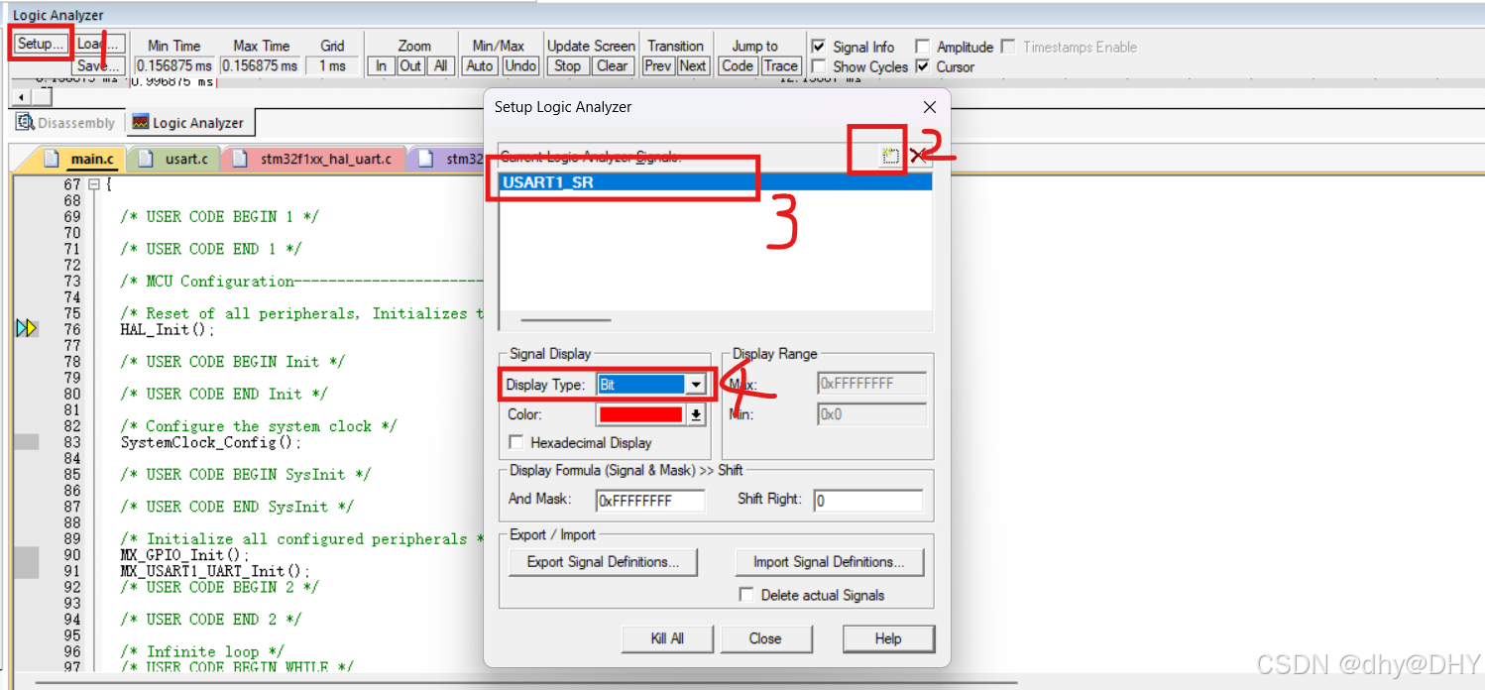Click the Setup... button
Viewport: 1485px width, 690px height.
pyautogui.click(x=42, y=44)
